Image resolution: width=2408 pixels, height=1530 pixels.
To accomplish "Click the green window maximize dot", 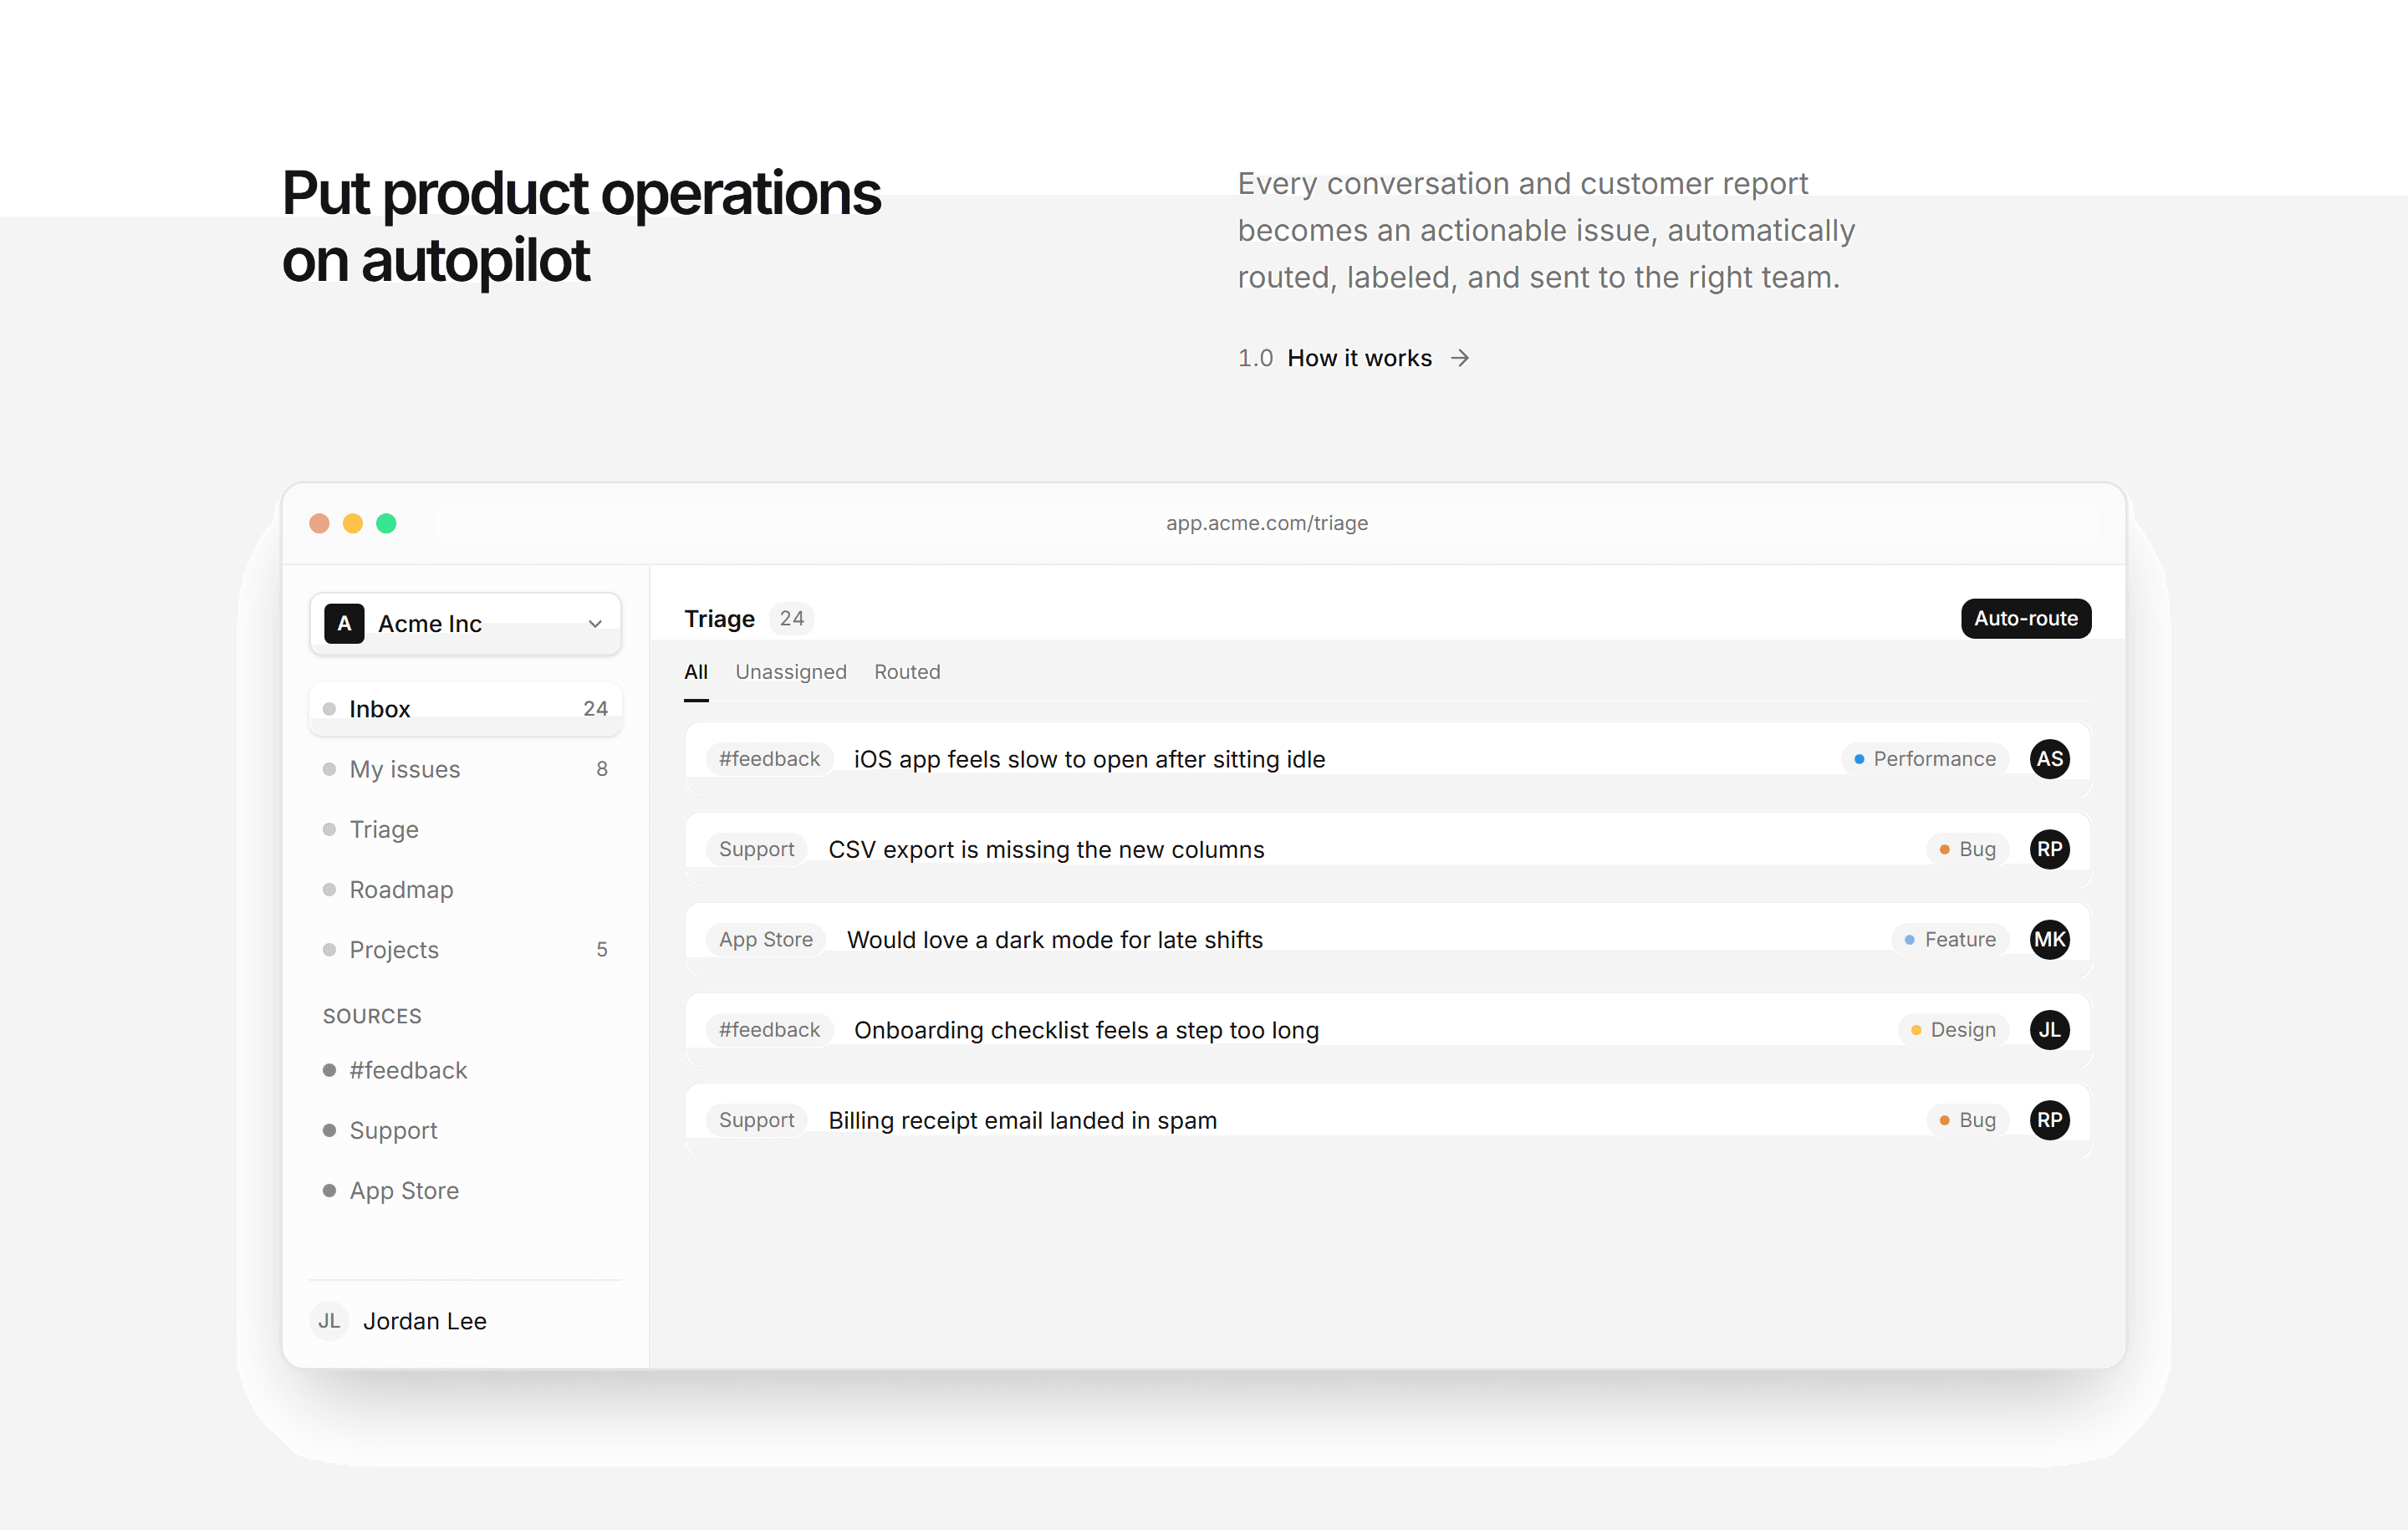I will coord(386,523).
